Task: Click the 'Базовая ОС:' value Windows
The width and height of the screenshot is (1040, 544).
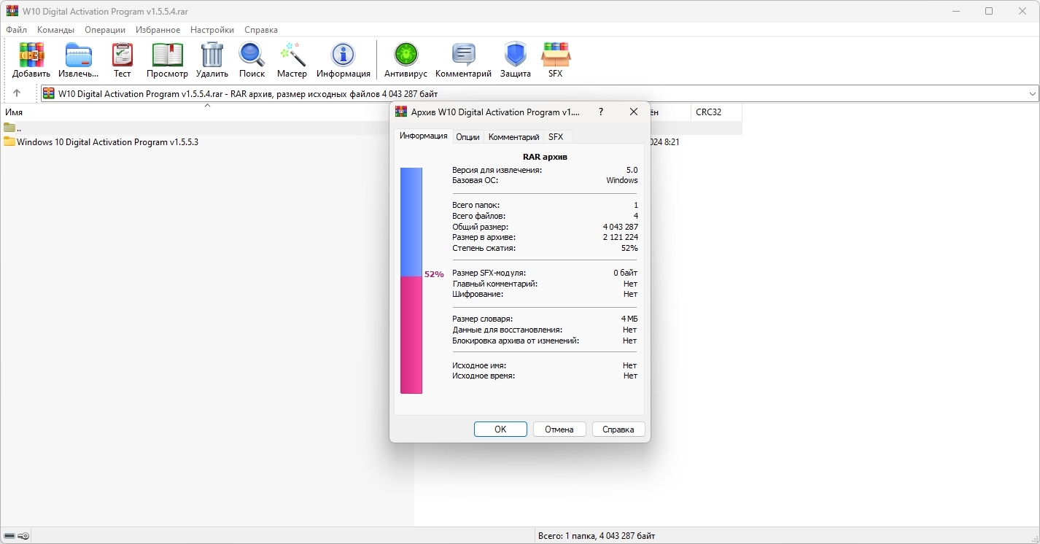Action: point(622,181)
